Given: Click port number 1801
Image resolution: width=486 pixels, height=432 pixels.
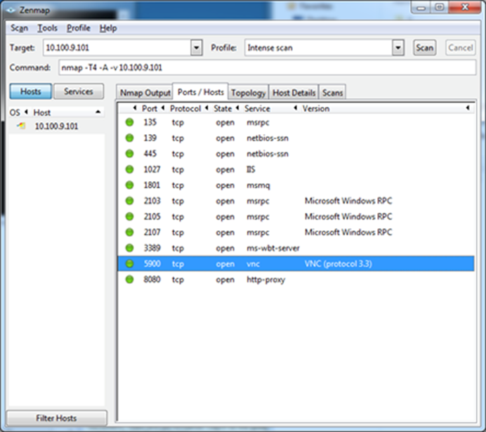Looking at the screenshot, I should point(152,185).
